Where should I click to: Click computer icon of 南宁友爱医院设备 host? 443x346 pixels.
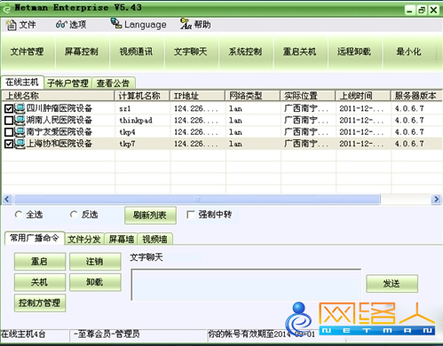(x=20, y=132)
